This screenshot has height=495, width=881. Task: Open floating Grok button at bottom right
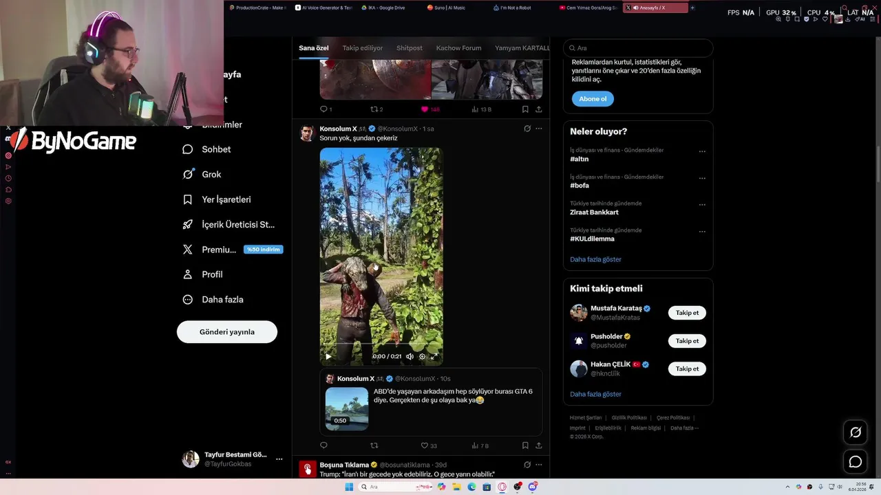[856, 432]
